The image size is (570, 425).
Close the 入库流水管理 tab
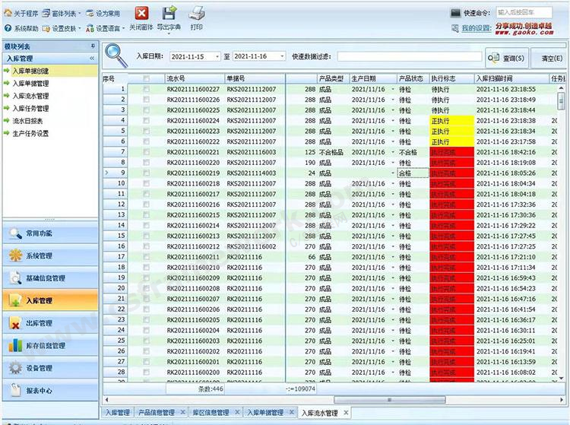click(346, 413)
